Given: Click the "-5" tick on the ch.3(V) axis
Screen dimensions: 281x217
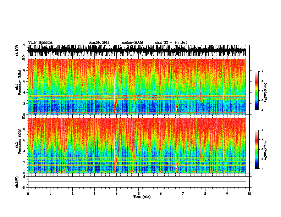Looking at the screenshot, I should [23, 188].
